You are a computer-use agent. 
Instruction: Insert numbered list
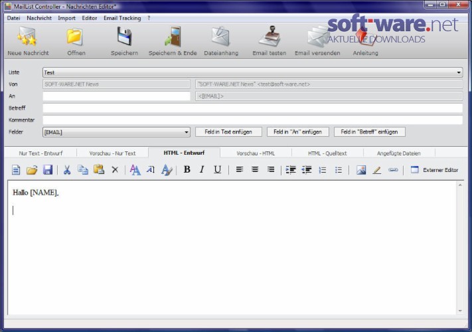tap(323, 170)
